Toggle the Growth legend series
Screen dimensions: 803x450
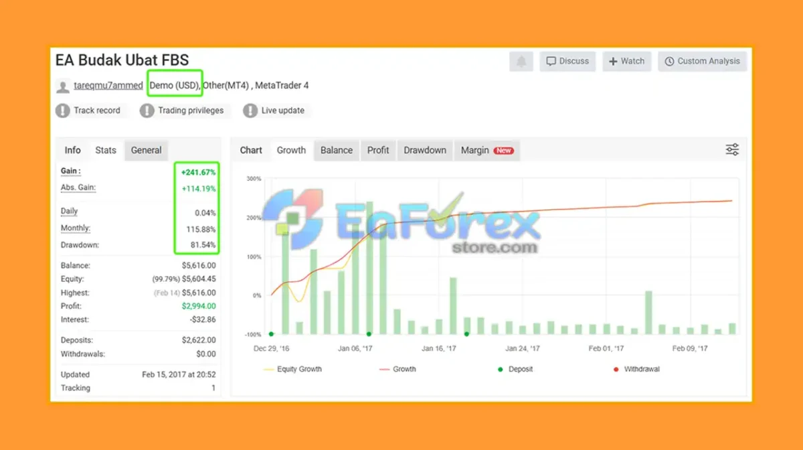pyautogui.click(x=397, y=369)
